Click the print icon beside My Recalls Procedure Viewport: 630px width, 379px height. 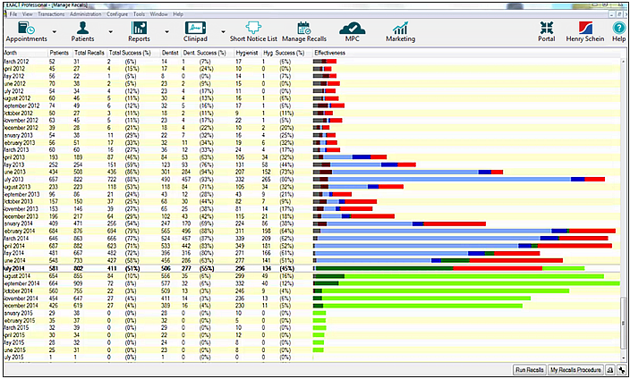[x=610, y=370]
